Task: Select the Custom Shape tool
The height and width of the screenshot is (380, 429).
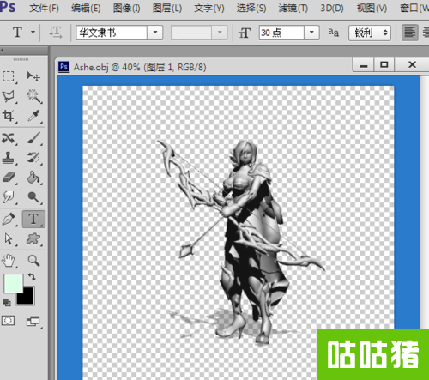Action: pos(33,238)
